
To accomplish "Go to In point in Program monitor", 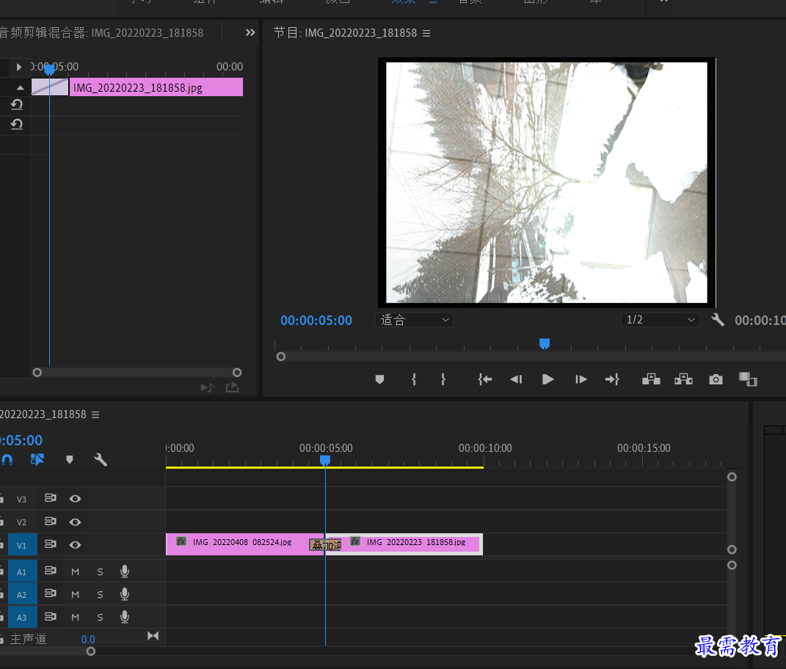I will tap(484, 379).
